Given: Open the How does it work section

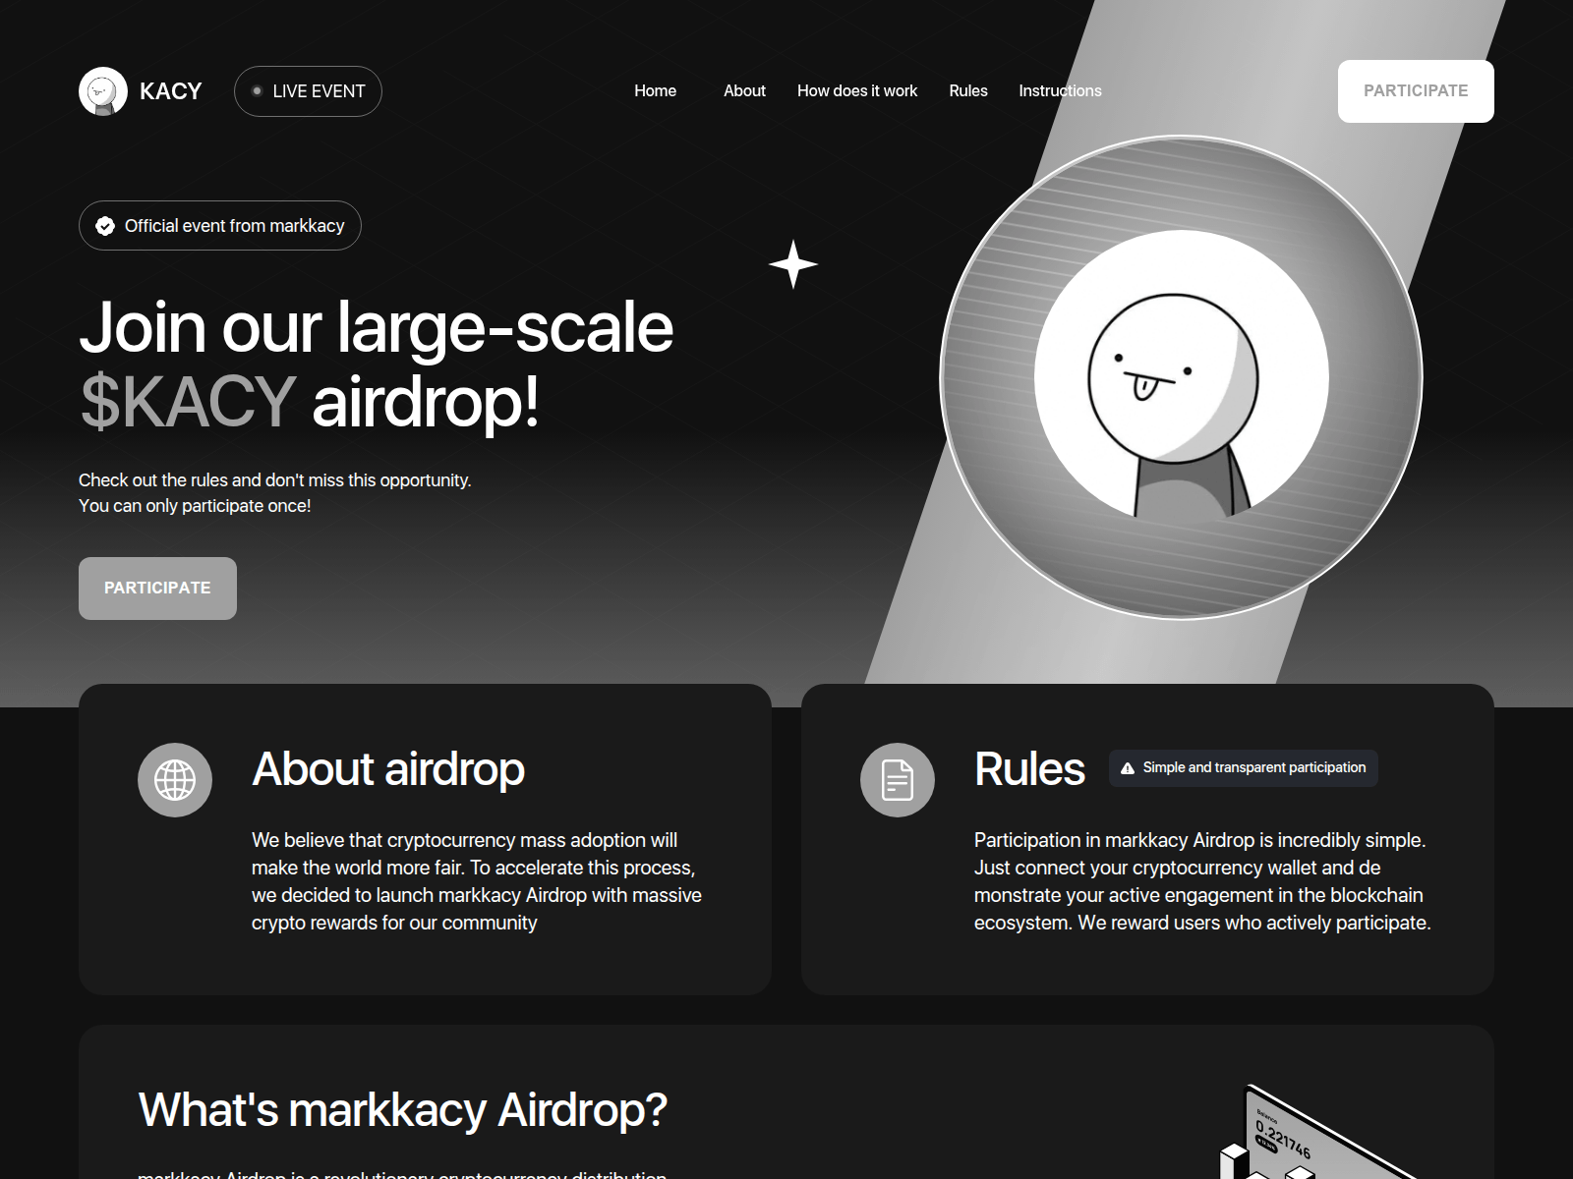Looking at the screenshot, I should pos(857,90).
